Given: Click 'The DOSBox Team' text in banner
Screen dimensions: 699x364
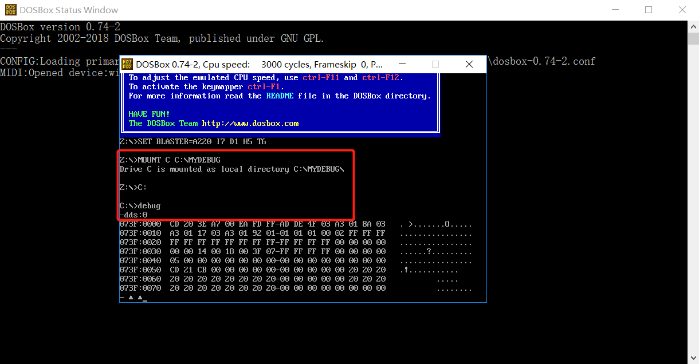Looking at the screenshot, I should (x=163, y=123).
